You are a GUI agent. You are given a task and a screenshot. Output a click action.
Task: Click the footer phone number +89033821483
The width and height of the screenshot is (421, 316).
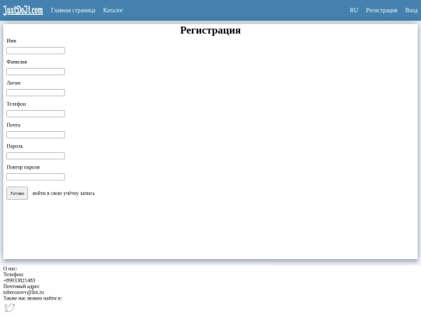tap(19, 280)
